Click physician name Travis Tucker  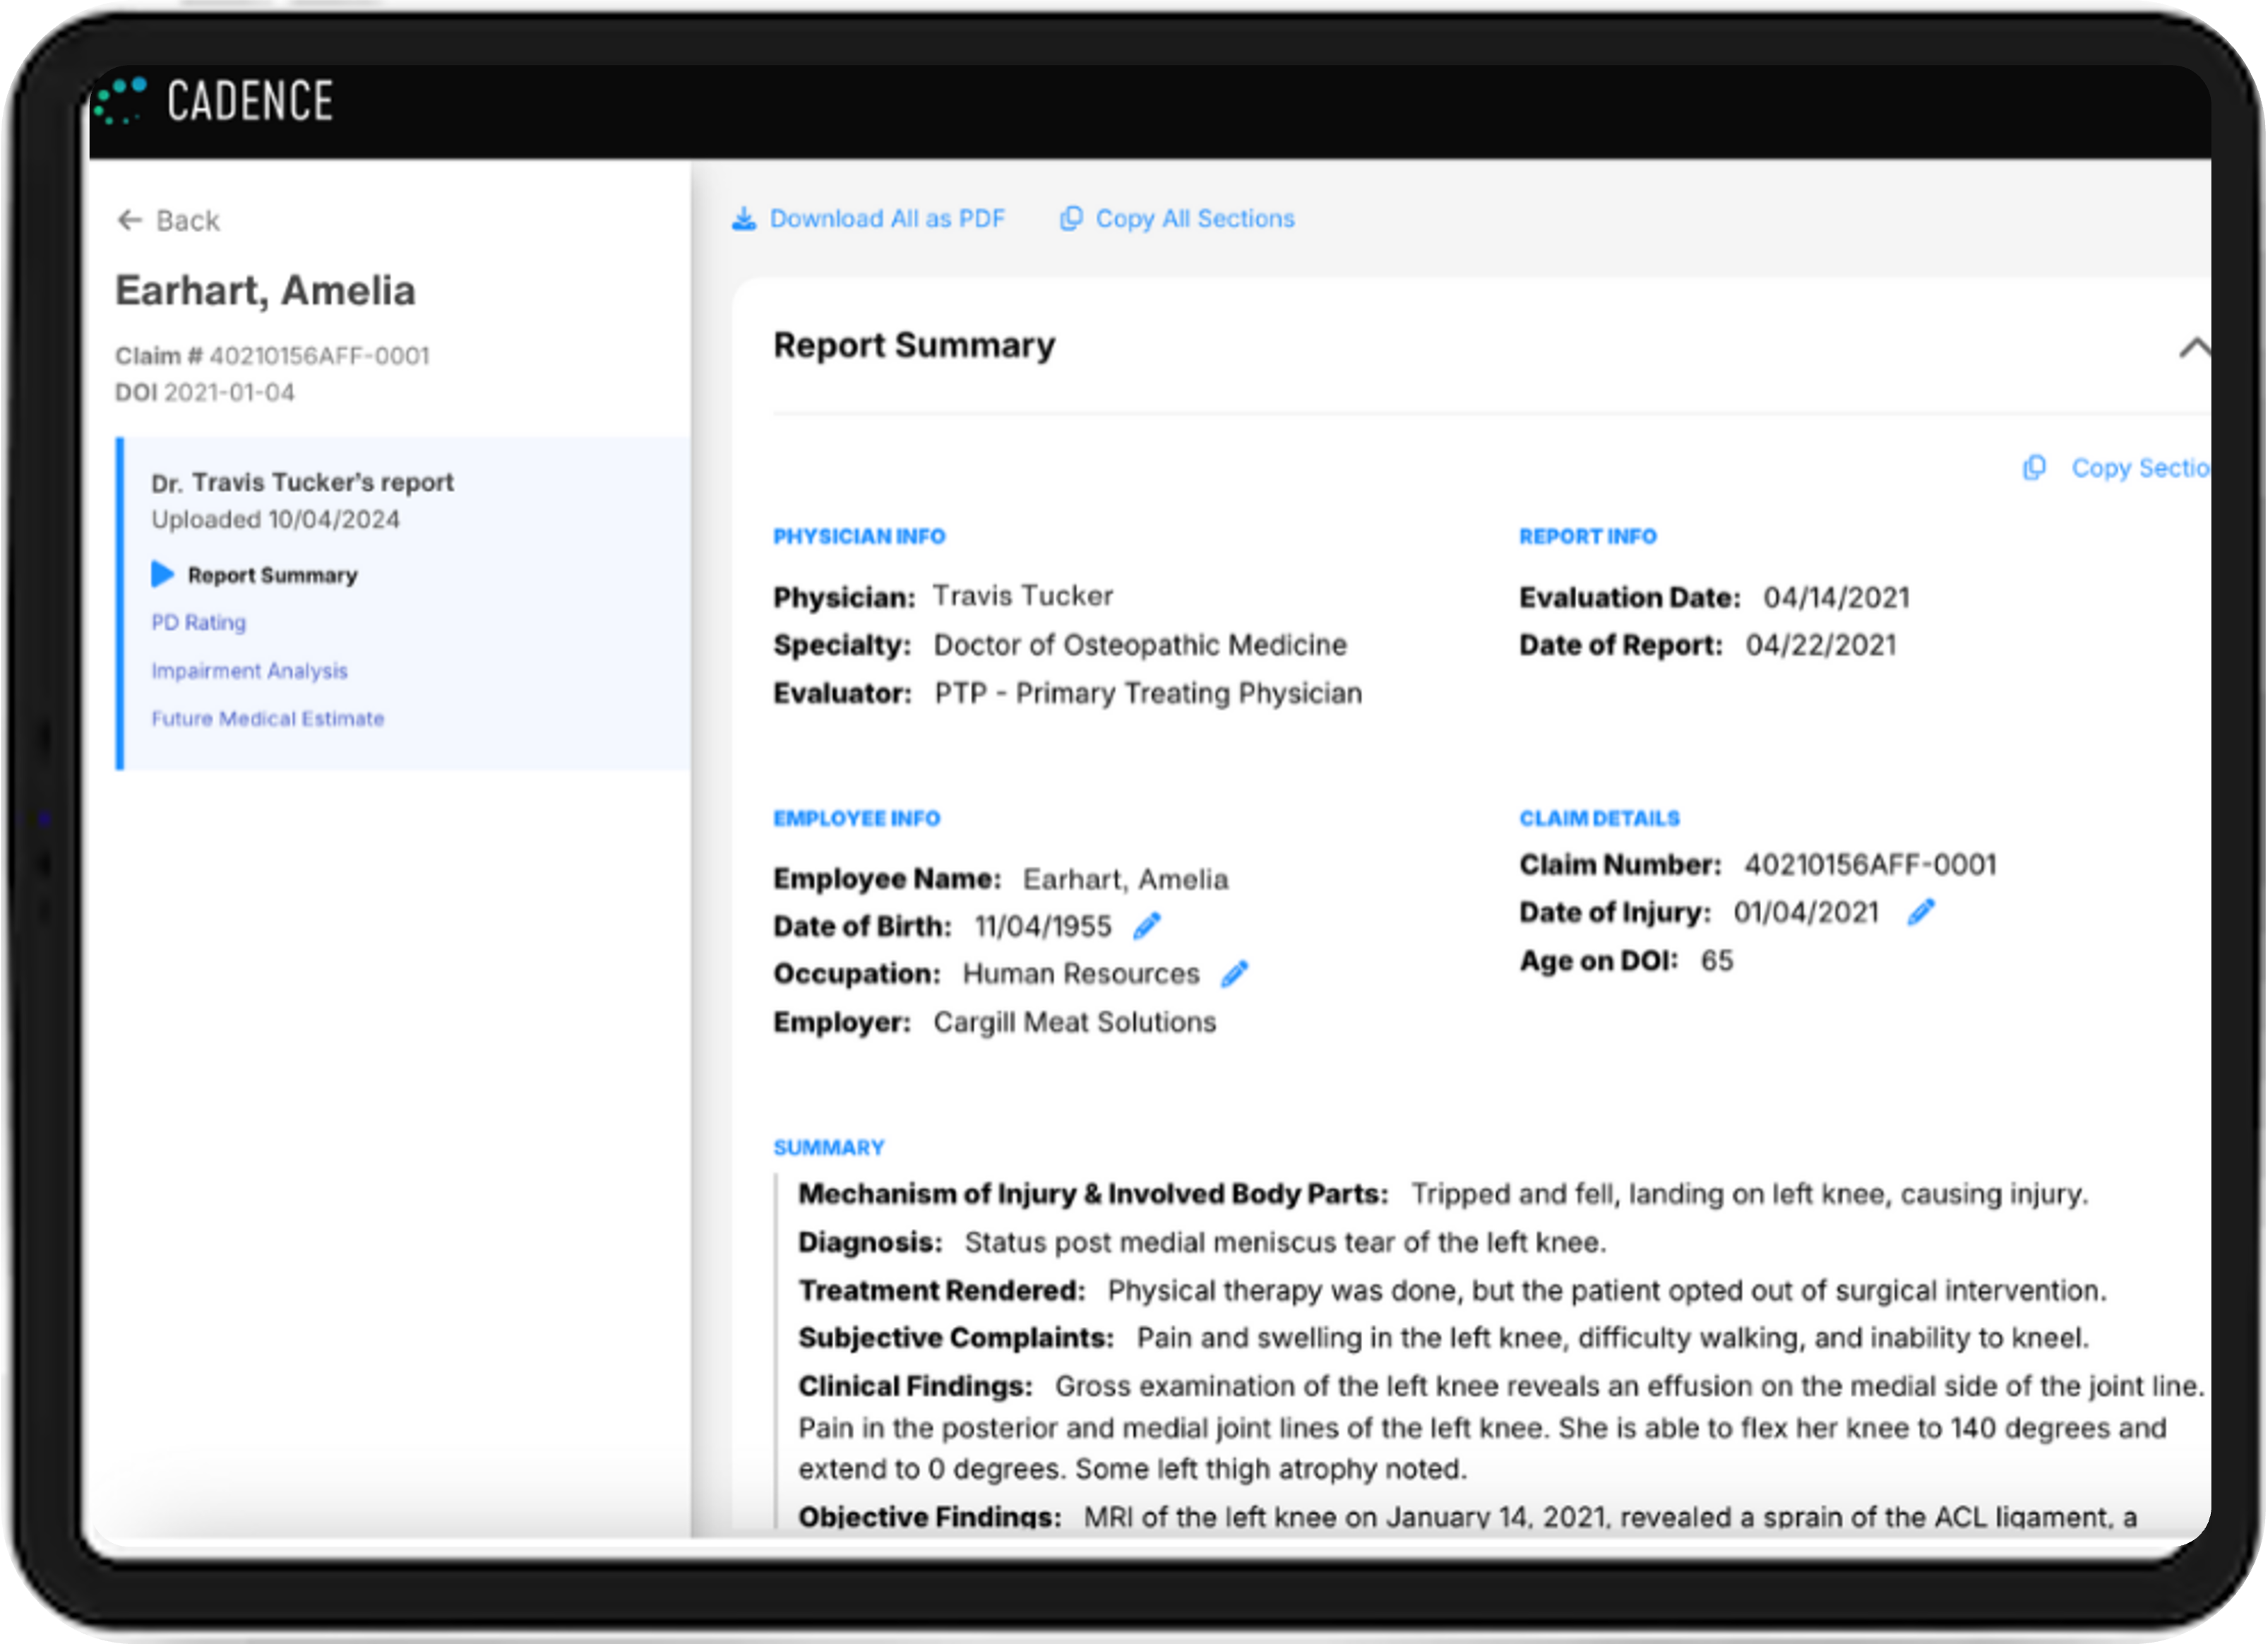click(1023, 596)
